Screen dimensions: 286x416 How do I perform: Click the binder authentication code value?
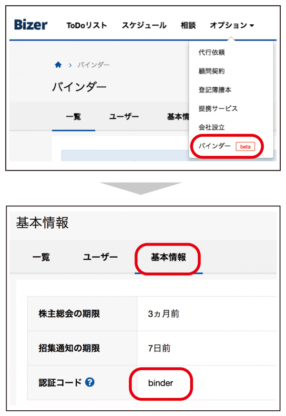(161, 383)
